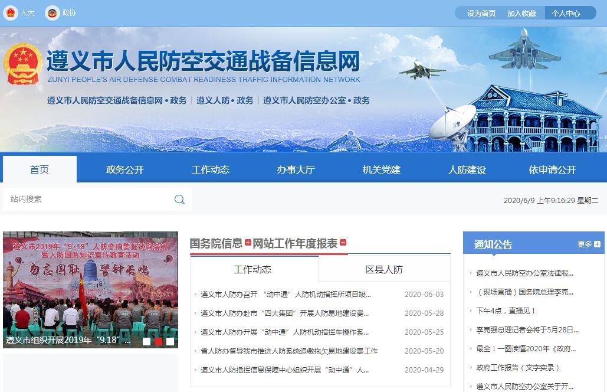Click red plus icon beside 国务院信息
Viewport: 607px width, 392px height.
click(248, 243)
